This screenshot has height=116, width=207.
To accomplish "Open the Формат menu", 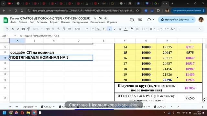I will pos(54,22).
